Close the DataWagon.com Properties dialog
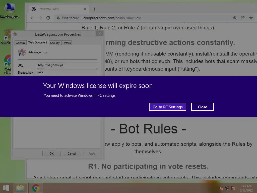The width and height of the screenshot is (257, 193). (x=99, y=33)
